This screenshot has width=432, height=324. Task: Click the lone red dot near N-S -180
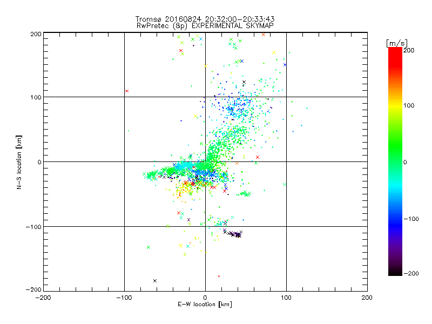219,276
